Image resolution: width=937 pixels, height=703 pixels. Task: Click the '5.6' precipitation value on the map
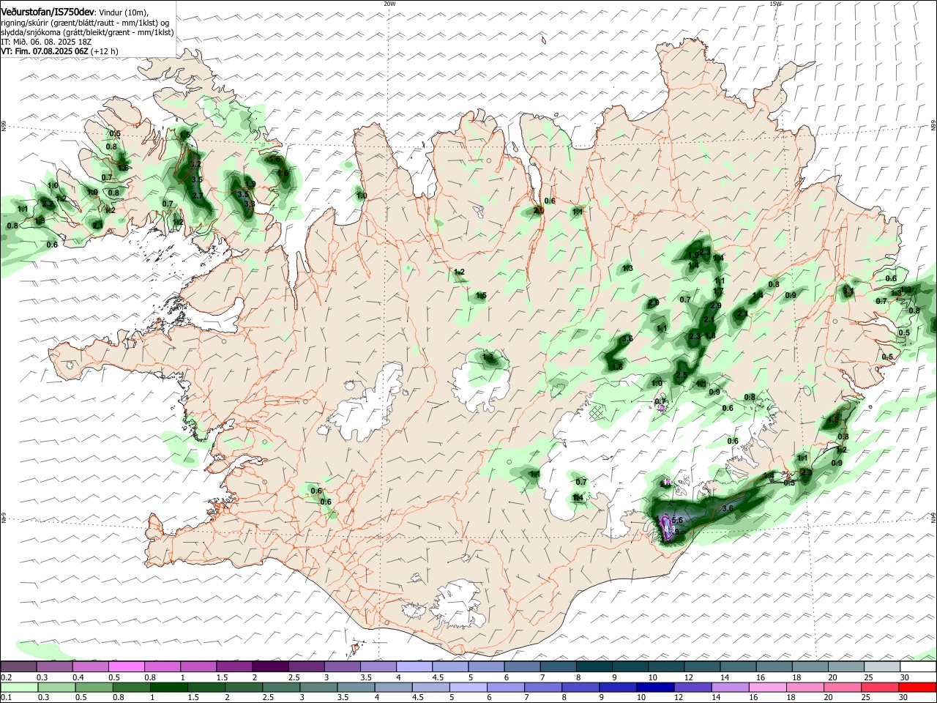pos(677,520)
